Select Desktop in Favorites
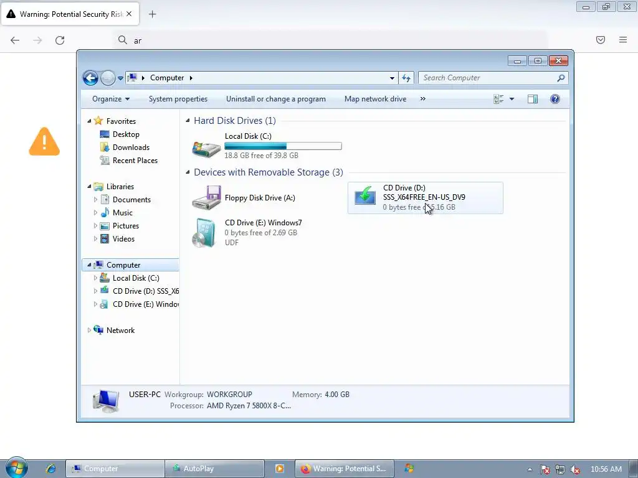Viewport: 638px width, 478px height. (x=126, y=134)
